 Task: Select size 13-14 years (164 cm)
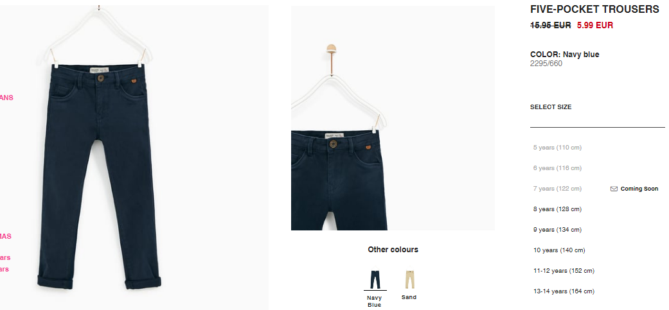[564, 291]
